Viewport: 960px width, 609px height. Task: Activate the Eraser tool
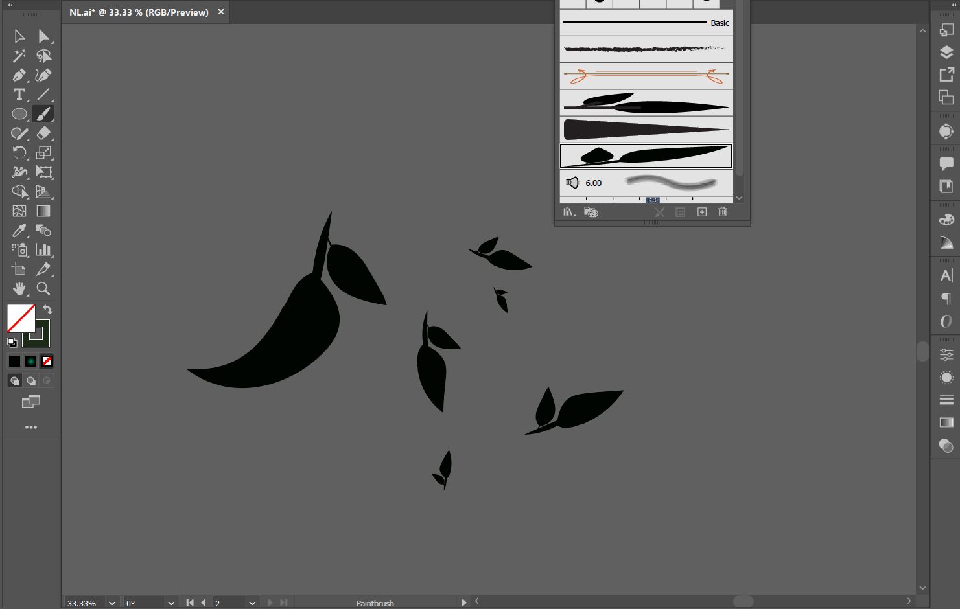click(44, 133)
